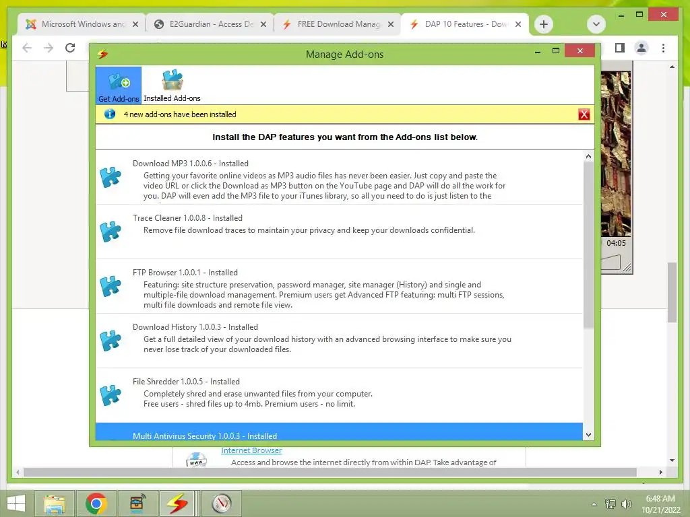Toggle Chrome side panel
The width and height of the screenshot is (690, 517).
tap(620, 48)
